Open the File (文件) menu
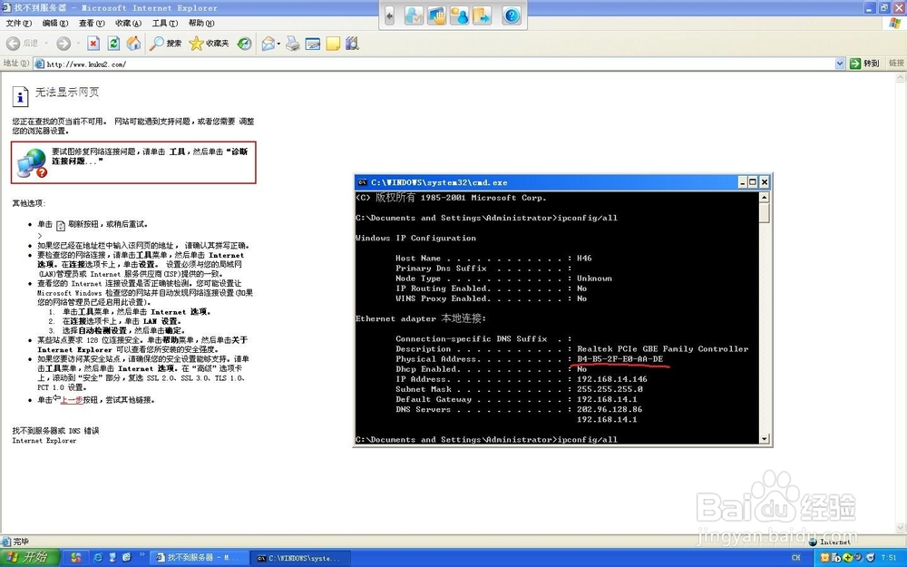Screen dimensions: 907x567 click(x=18, y=24)
